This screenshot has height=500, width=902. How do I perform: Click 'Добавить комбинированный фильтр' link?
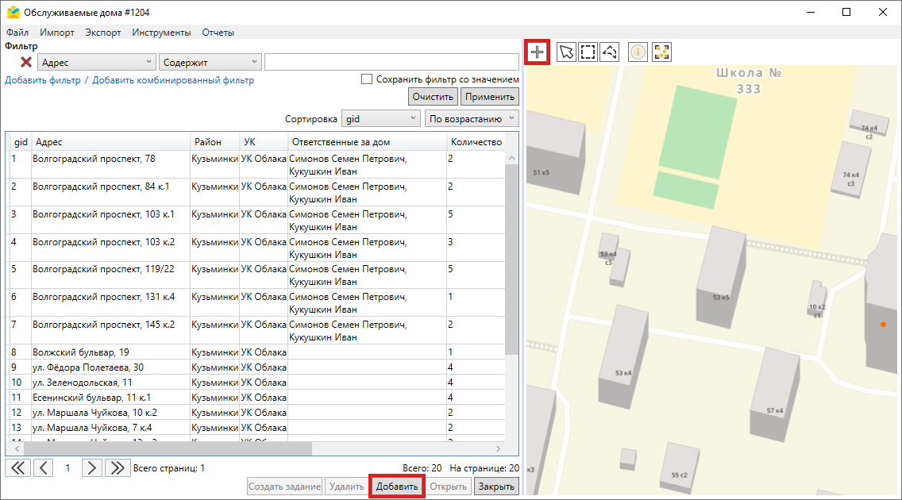coord(173,80)
